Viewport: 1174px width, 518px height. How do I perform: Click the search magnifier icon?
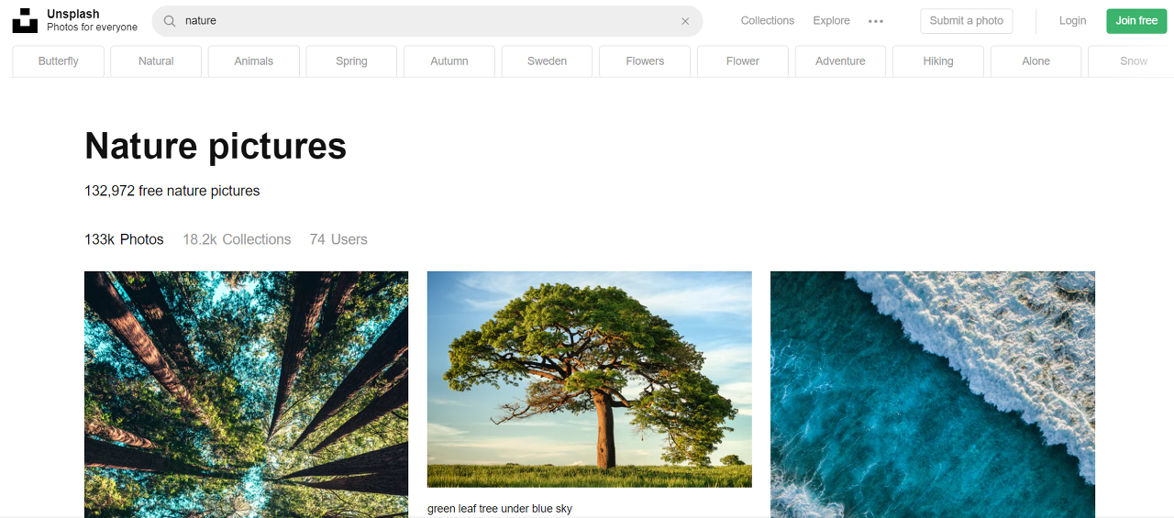coord(170,21)
